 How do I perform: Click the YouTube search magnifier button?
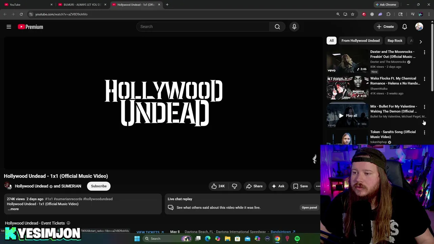pos(277,27)
